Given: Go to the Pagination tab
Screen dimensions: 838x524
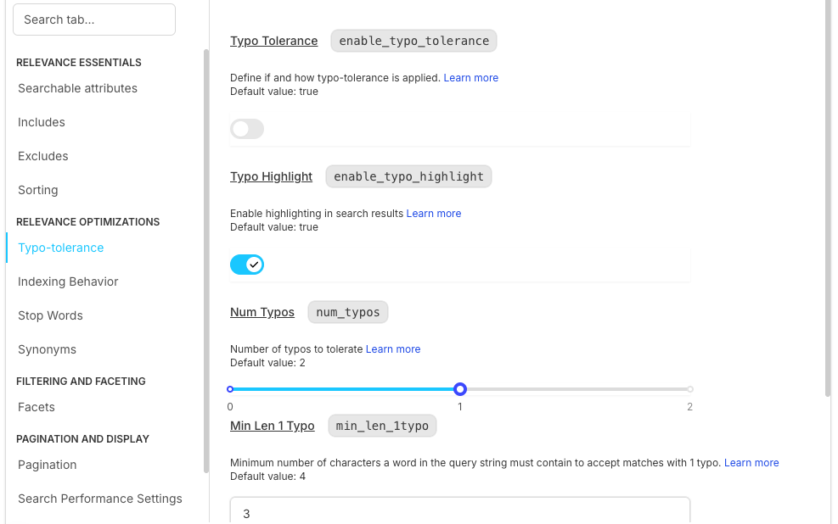Looking at the screenshot, I should (48, 465).
